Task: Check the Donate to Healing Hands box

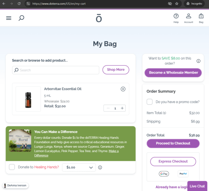Action: coord(12,167)
